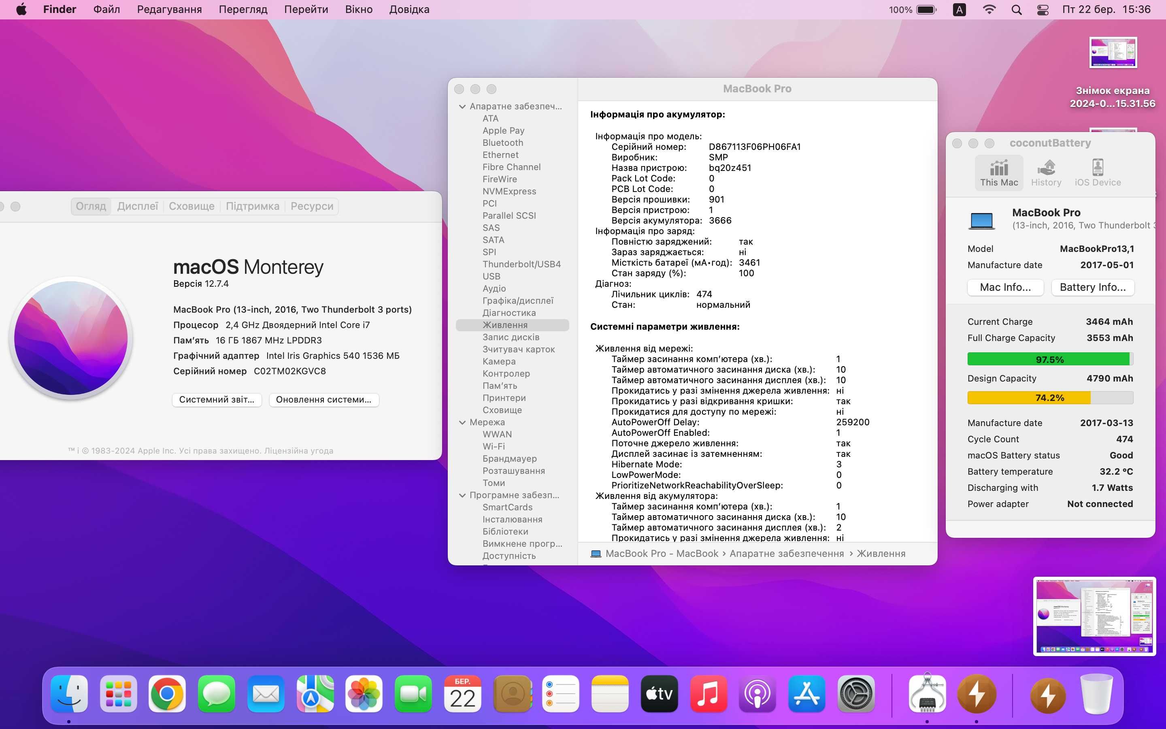The height and width of the screenshot is (729, 1166).
Task: Expand the Мережа tree section
Action: (x=462, y=422)
